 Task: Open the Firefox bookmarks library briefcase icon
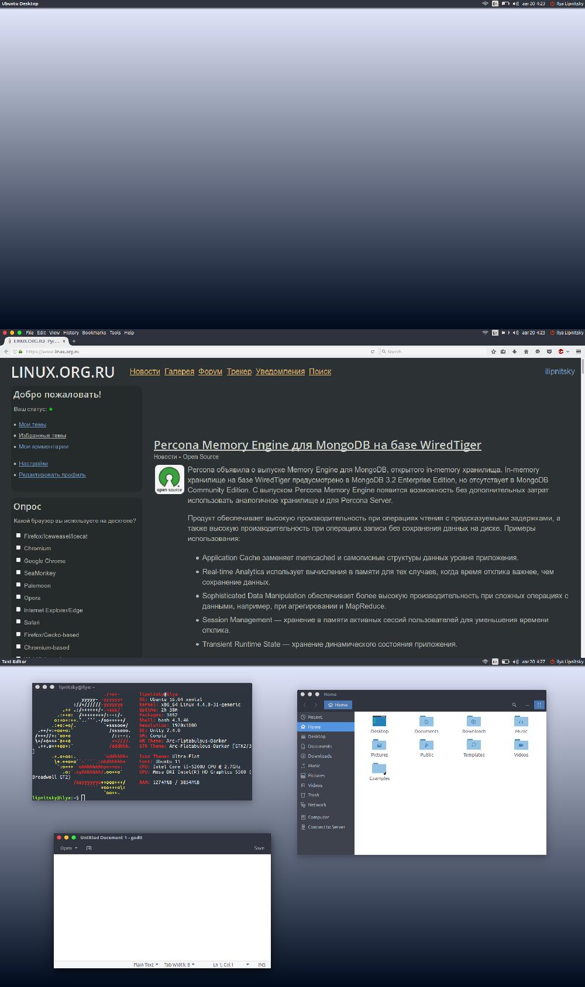tap(503, 351)
